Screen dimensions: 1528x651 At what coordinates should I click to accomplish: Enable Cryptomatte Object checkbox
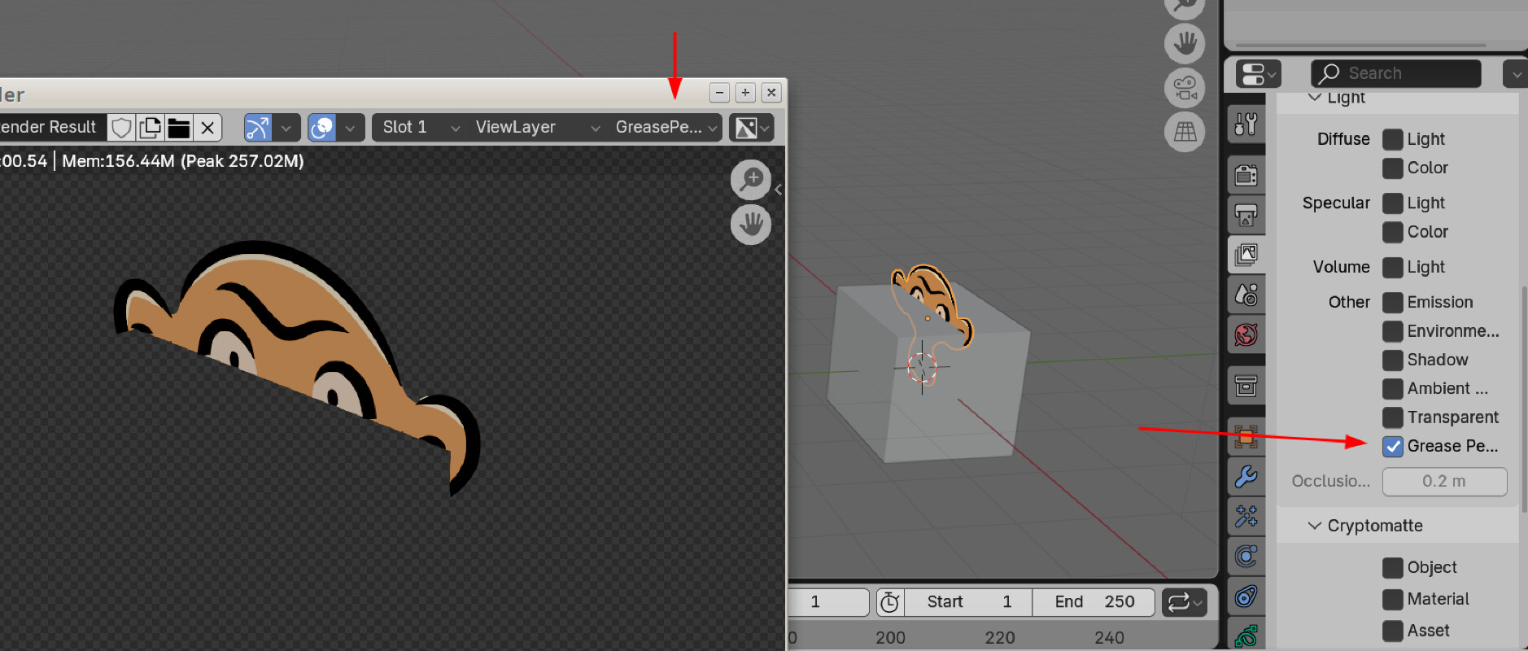pos(1393,567)
